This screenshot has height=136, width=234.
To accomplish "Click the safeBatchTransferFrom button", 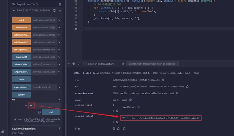I will click(x=22, y=35).
